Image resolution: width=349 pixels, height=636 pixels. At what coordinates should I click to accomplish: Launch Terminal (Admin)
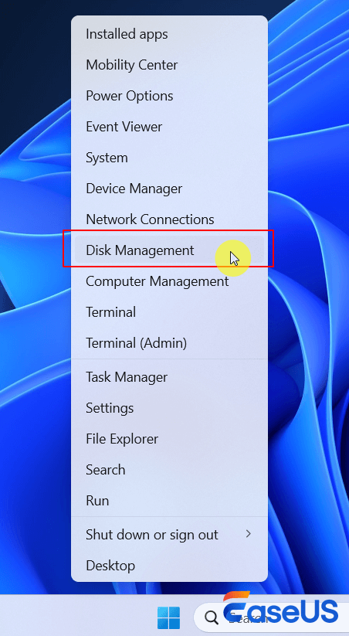coord(169,343)
